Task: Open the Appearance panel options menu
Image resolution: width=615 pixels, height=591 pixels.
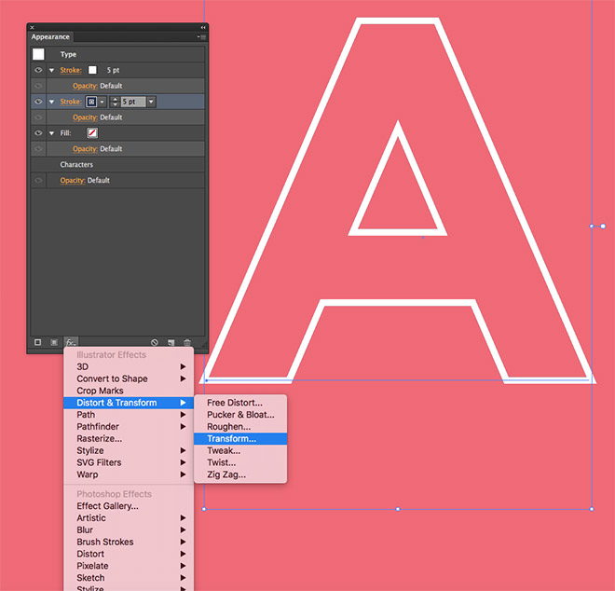Action: [x=201, y=36]
